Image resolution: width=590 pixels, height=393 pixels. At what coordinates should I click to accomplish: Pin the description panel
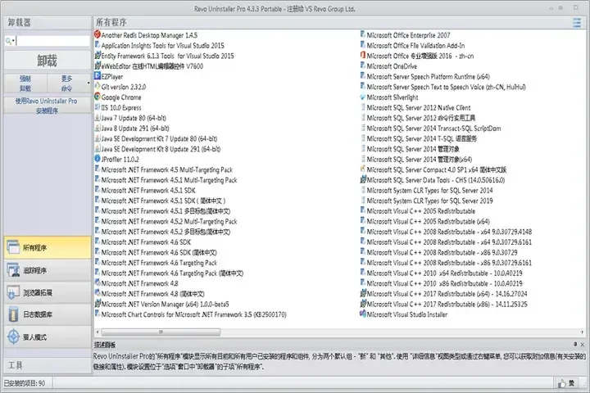[575, 344]
